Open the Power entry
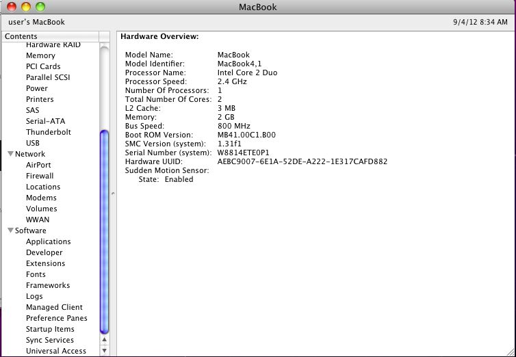516x357 pixels. tap(37, 88)
